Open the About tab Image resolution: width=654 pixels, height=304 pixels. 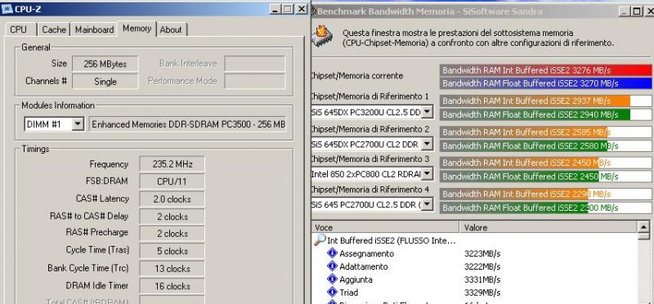click(x=171, y=29)
